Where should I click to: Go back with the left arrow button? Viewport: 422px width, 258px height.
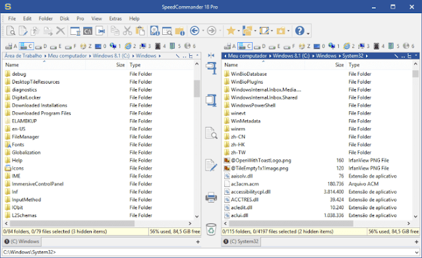[x=195, y=31]
